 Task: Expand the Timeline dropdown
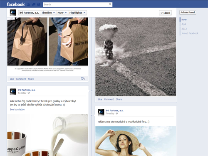pyautogui.click(x=48, y=13)
